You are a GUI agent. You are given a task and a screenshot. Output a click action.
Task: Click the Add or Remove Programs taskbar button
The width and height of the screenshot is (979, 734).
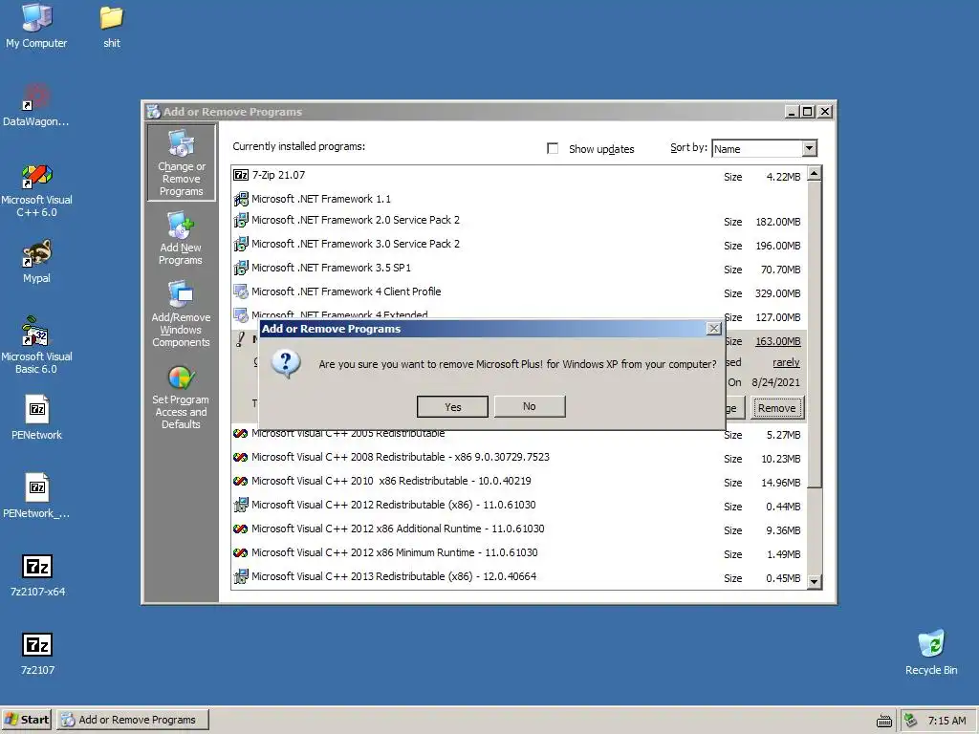point(133,720)
